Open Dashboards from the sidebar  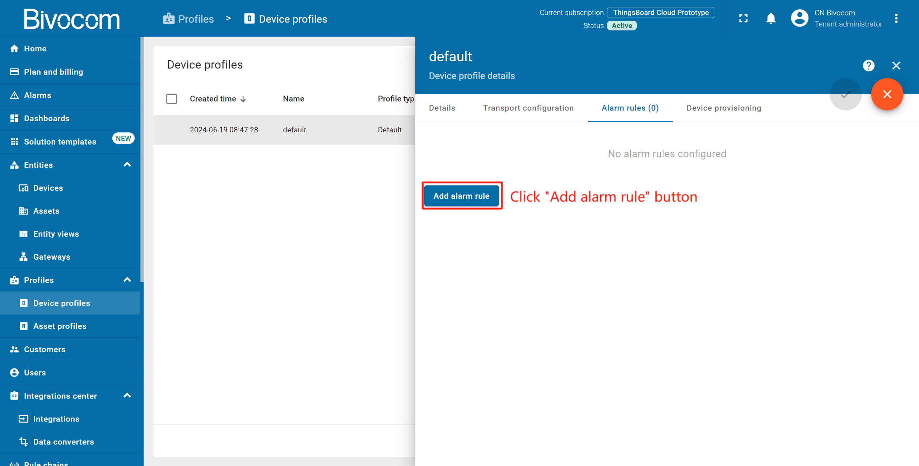(47, 118)
